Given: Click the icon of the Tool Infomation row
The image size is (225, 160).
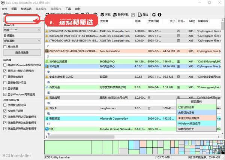Looking at the screenshot, I should pos(47,51).
